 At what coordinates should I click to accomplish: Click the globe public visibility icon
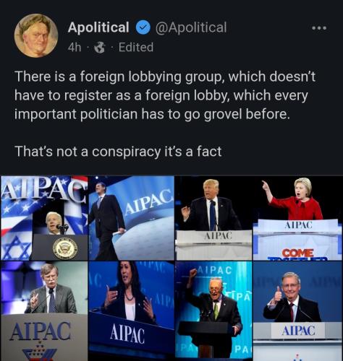[100, 47]
